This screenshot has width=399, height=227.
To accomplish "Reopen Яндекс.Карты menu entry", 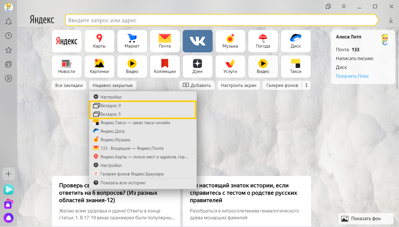I will pos(143,157).
